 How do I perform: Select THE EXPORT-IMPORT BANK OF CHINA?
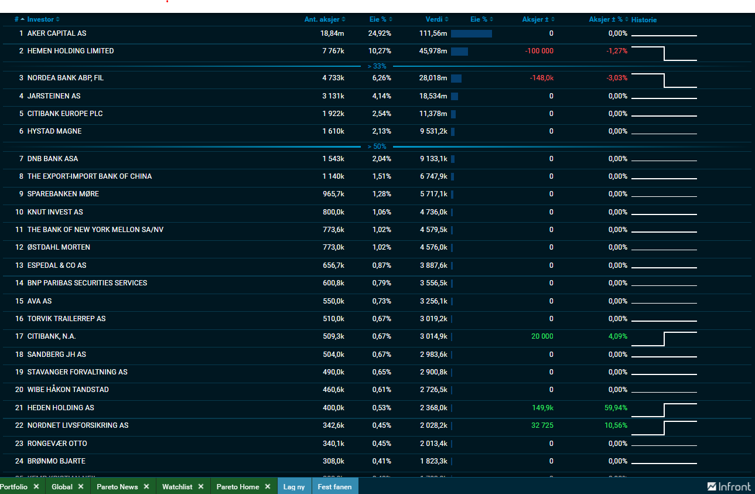click(x=90, y=176)
